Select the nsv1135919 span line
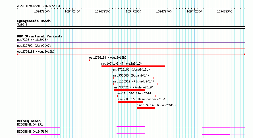 pos(135,84)
